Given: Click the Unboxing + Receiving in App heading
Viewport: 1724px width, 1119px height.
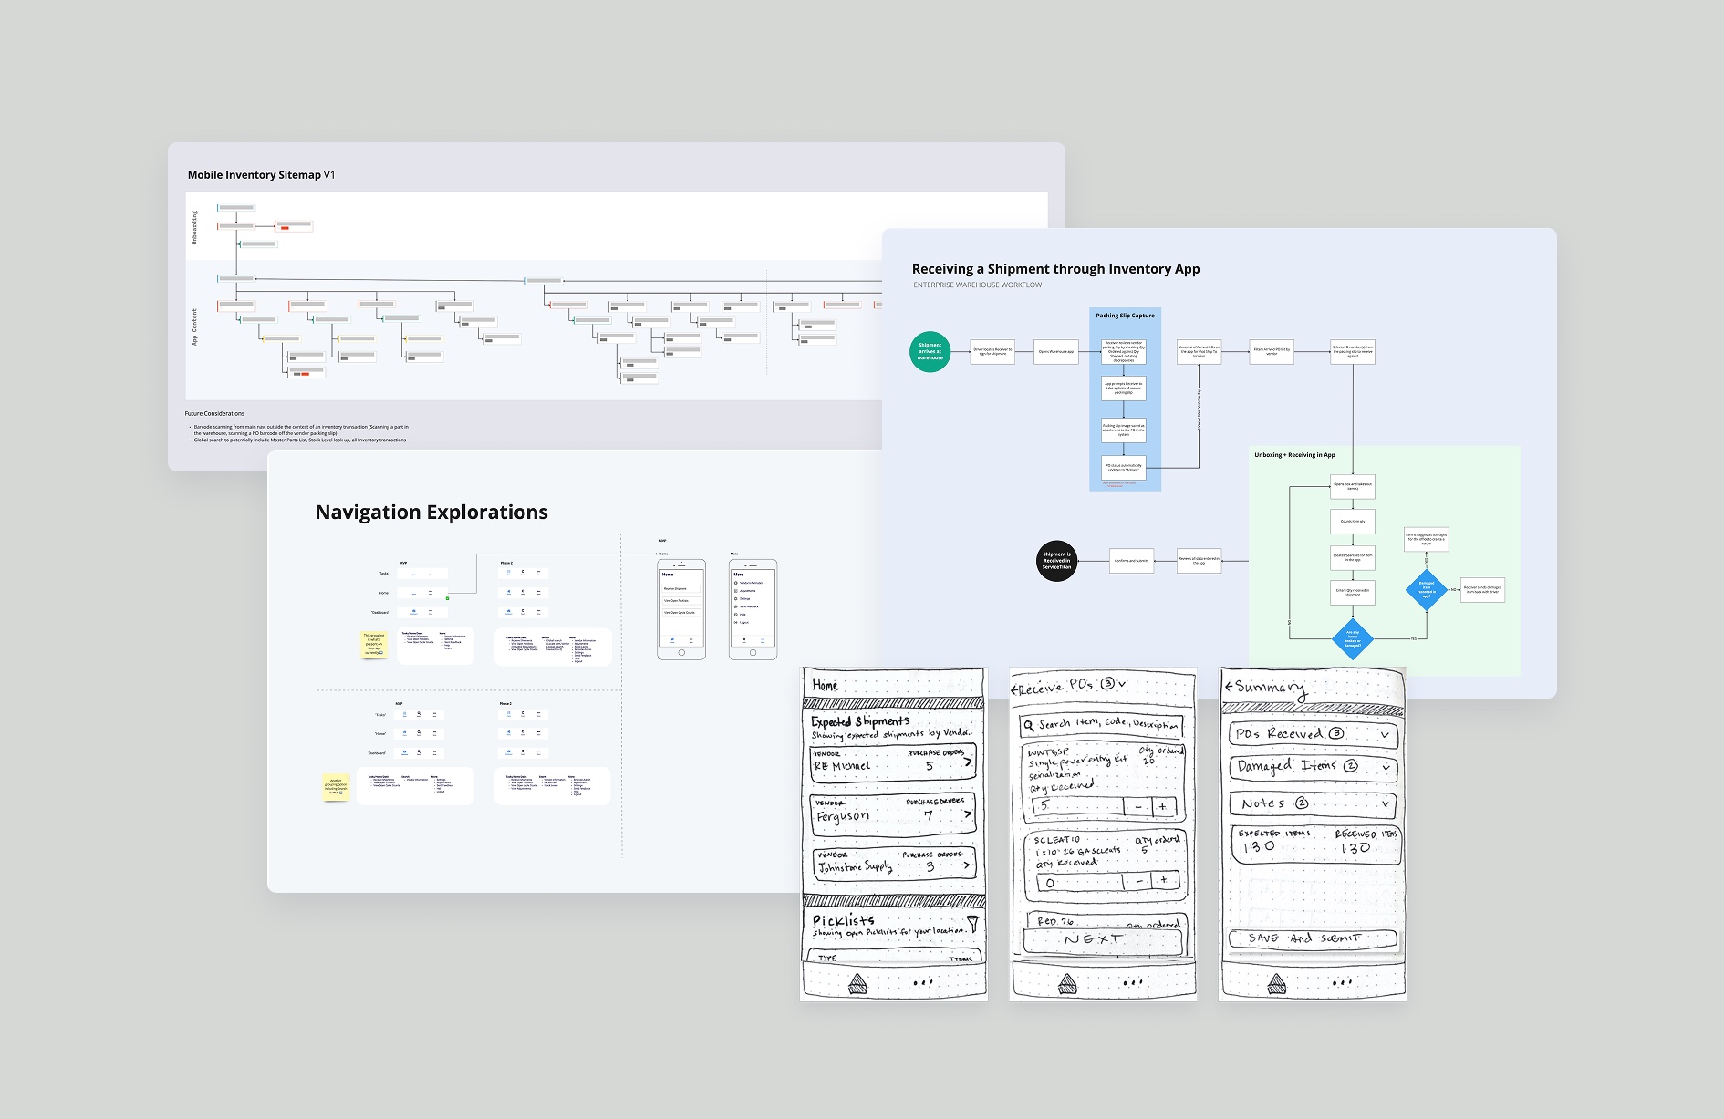Looking at the screenshot, I should pos(1294,455).
